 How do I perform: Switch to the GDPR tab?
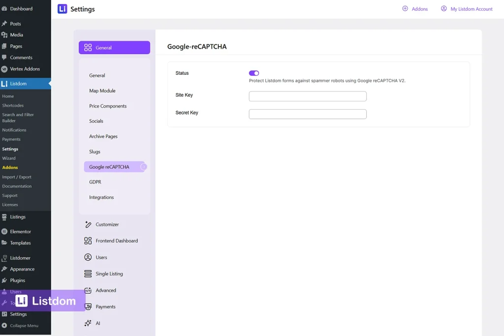click(94, 182)
